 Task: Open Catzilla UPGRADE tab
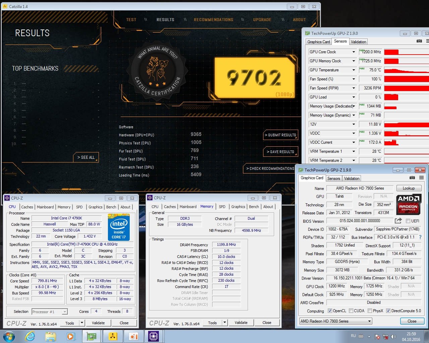[x=262, y=20]
